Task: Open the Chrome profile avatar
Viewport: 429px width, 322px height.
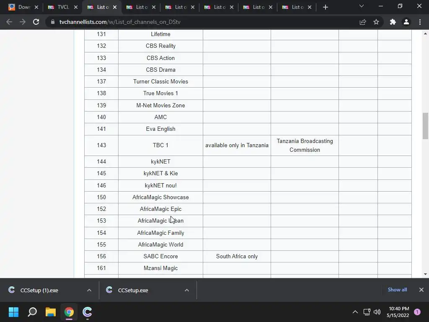Action: point(406,22)
